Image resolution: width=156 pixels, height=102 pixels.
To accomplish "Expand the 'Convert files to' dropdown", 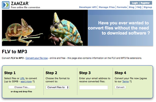I will (x=57, y=87).
